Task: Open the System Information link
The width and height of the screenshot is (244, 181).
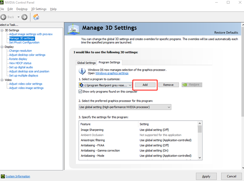Action: coord(18,176)
